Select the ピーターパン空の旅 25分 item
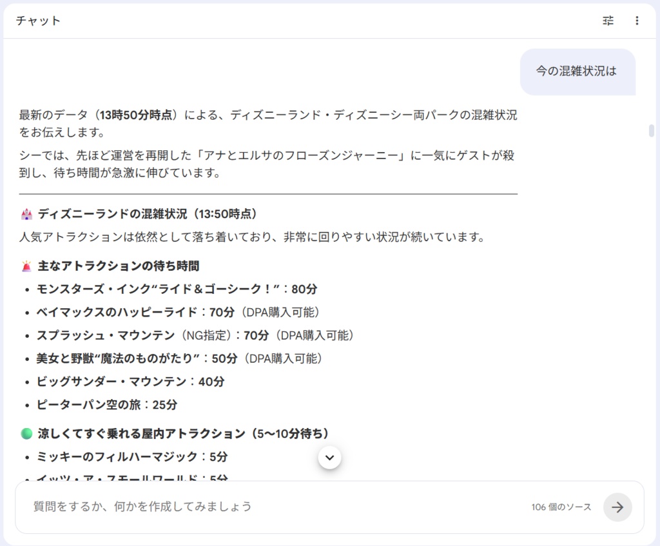Screen dimensions: 660x546 pyautogui.click(x=107, y=405)
